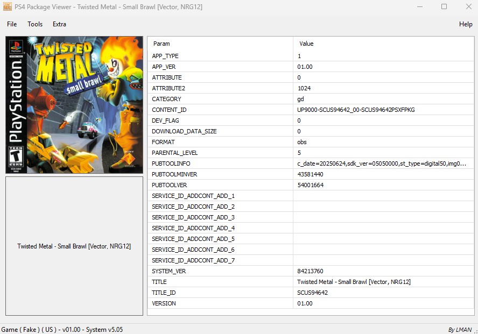Select the FORMAT parameter name
Screen dimensions: 478x334
pos(163,142)
